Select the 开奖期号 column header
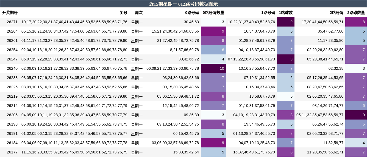 pos(10,13)
